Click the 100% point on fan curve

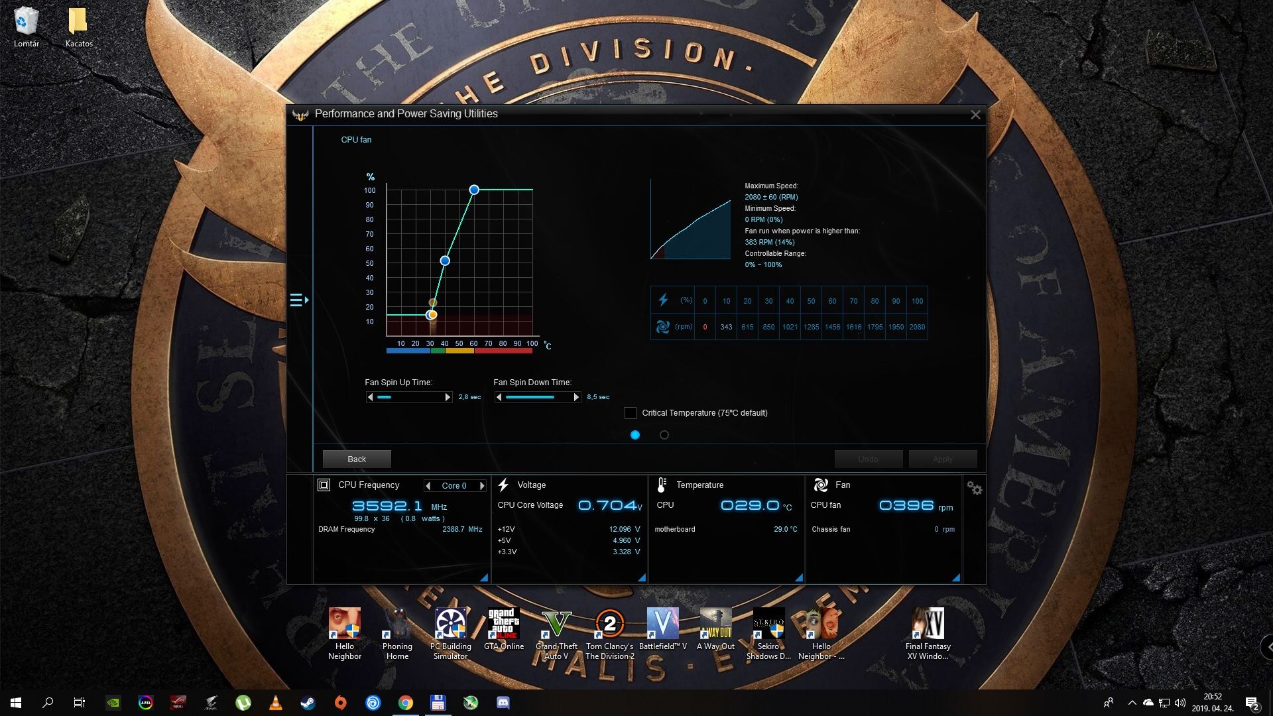pos(474,190)
